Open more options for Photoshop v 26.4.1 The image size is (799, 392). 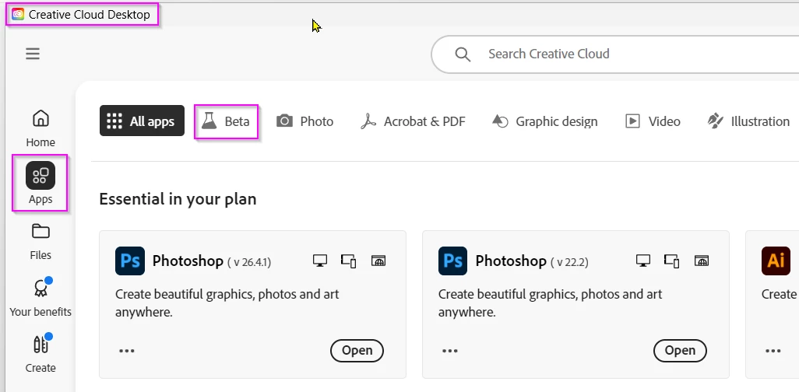[127, 351]
